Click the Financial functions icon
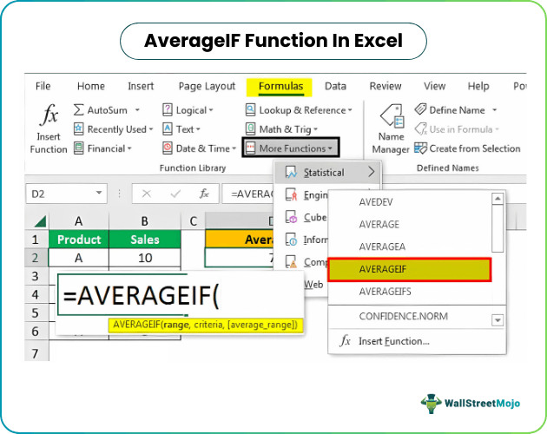Screen dimensions: 547x434 click(78, 148)
